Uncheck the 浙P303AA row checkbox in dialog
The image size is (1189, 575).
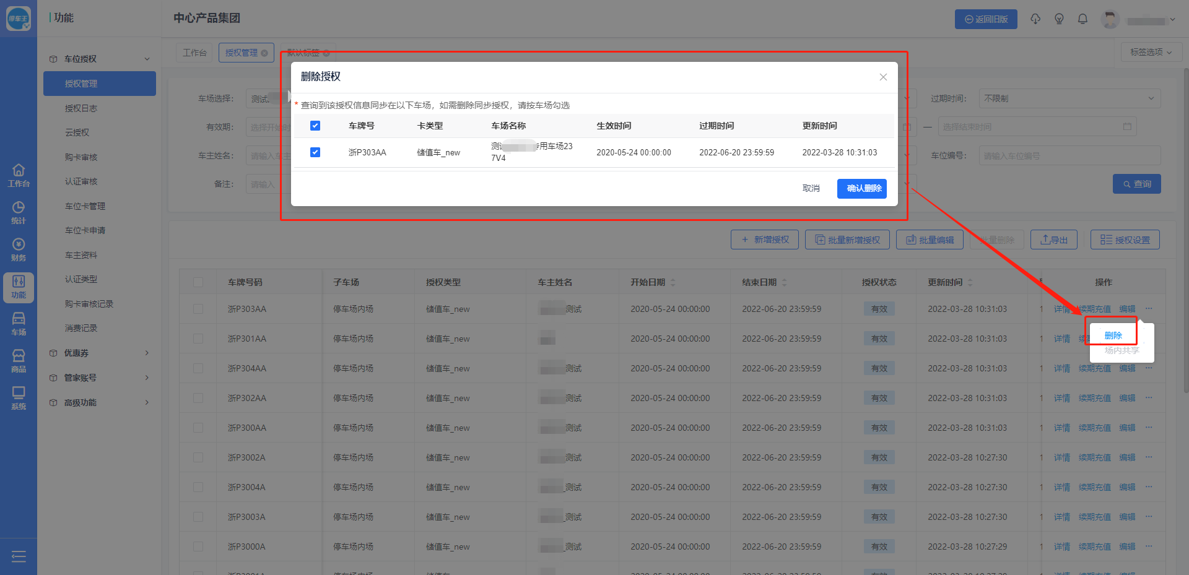[x=315, y=152]
